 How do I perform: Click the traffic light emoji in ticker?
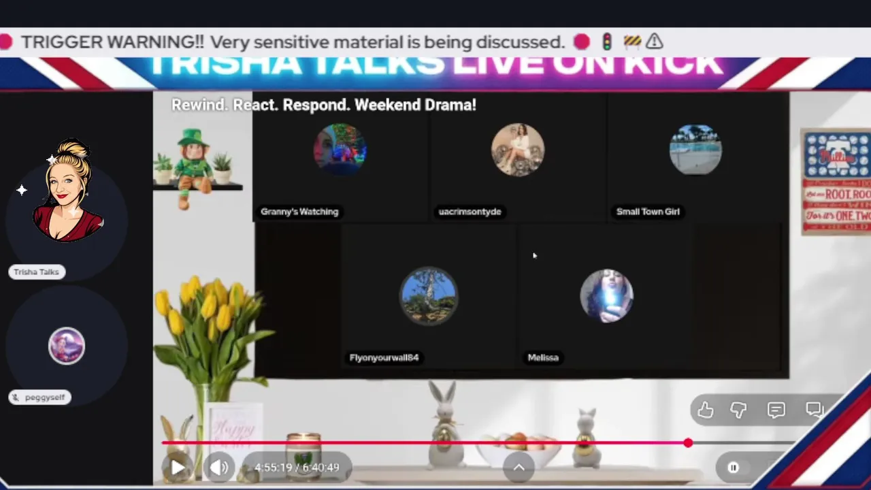tap(607, 42)
